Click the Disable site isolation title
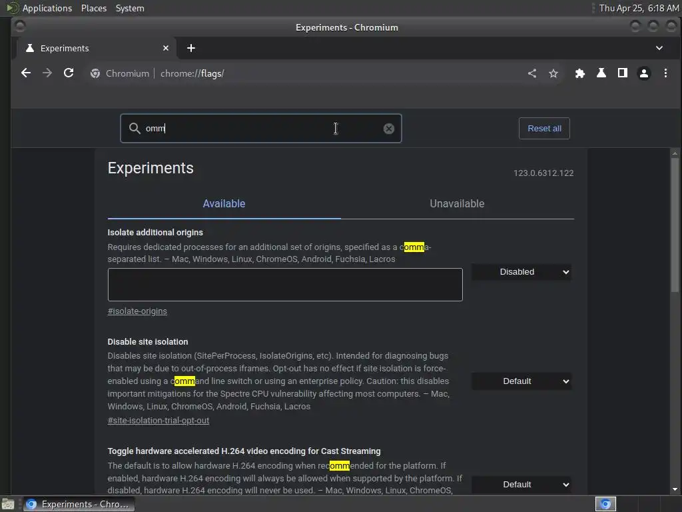The width and height of the screenshot is (682, 512). pos(148,342)
